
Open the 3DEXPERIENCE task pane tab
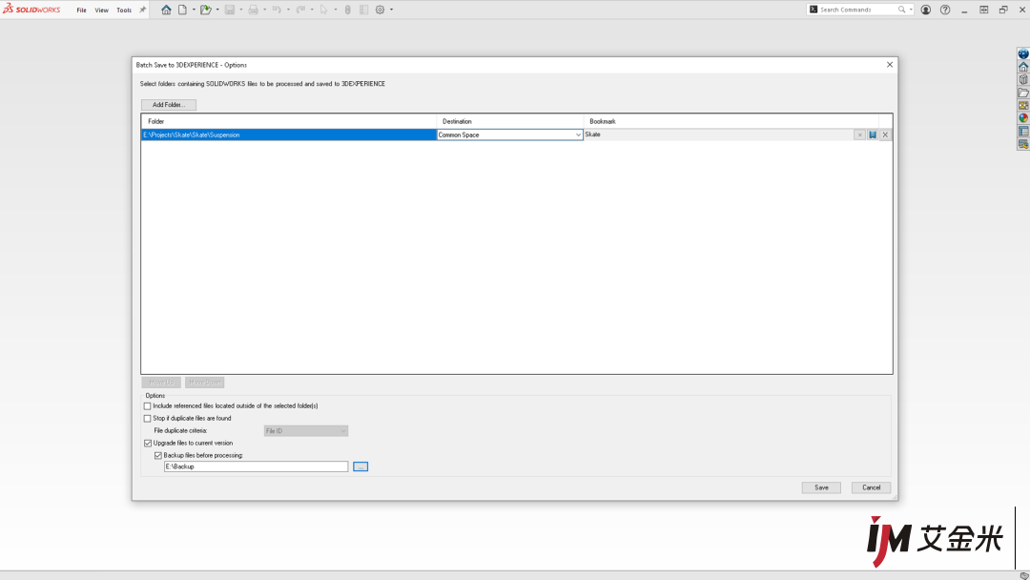(1023, 53)
